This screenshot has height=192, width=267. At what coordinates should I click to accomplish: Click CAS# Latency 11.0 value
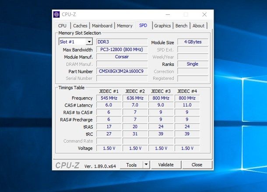(187, 105)
